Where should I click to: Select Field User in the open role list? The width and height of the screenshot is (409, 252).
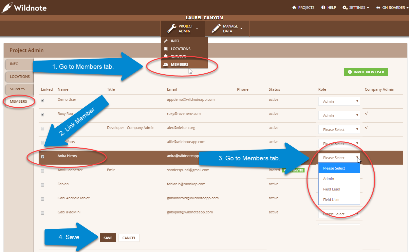[339, 200]
